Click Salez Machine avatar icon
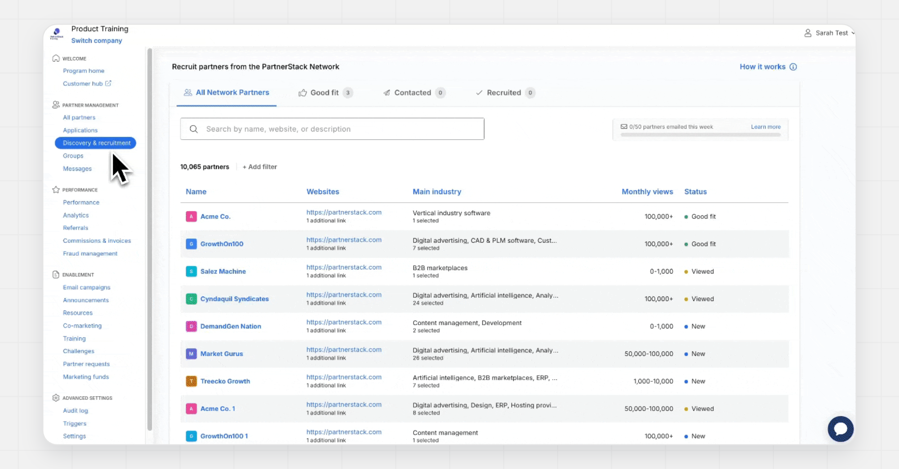This screenshot has width=899, height=469. [191, 271]
